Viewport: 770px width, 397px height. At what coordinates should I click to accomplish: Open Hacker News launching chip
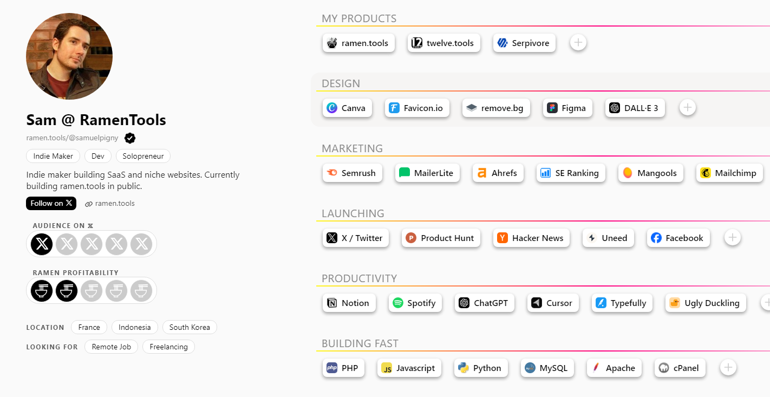[531, 238]
